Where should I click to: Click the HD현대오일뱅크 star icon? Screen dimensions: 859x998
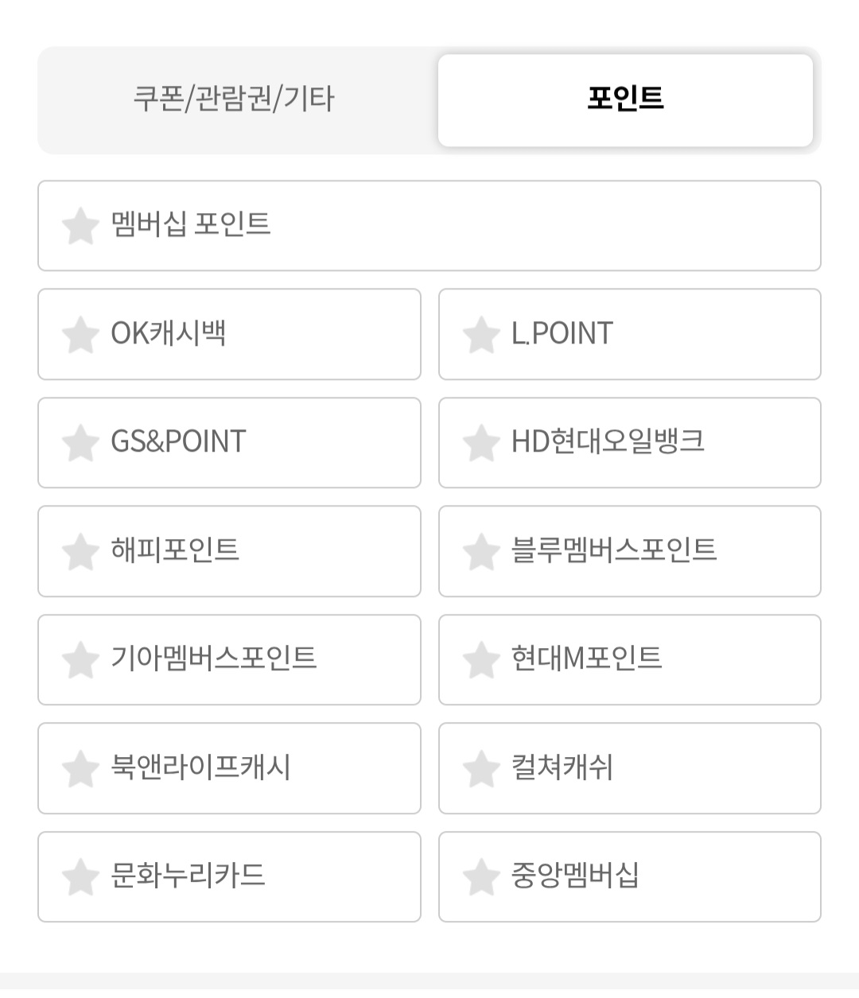click(481, 443)
